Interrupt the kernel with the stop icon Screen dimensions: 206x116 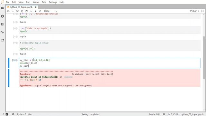[35, 11]
